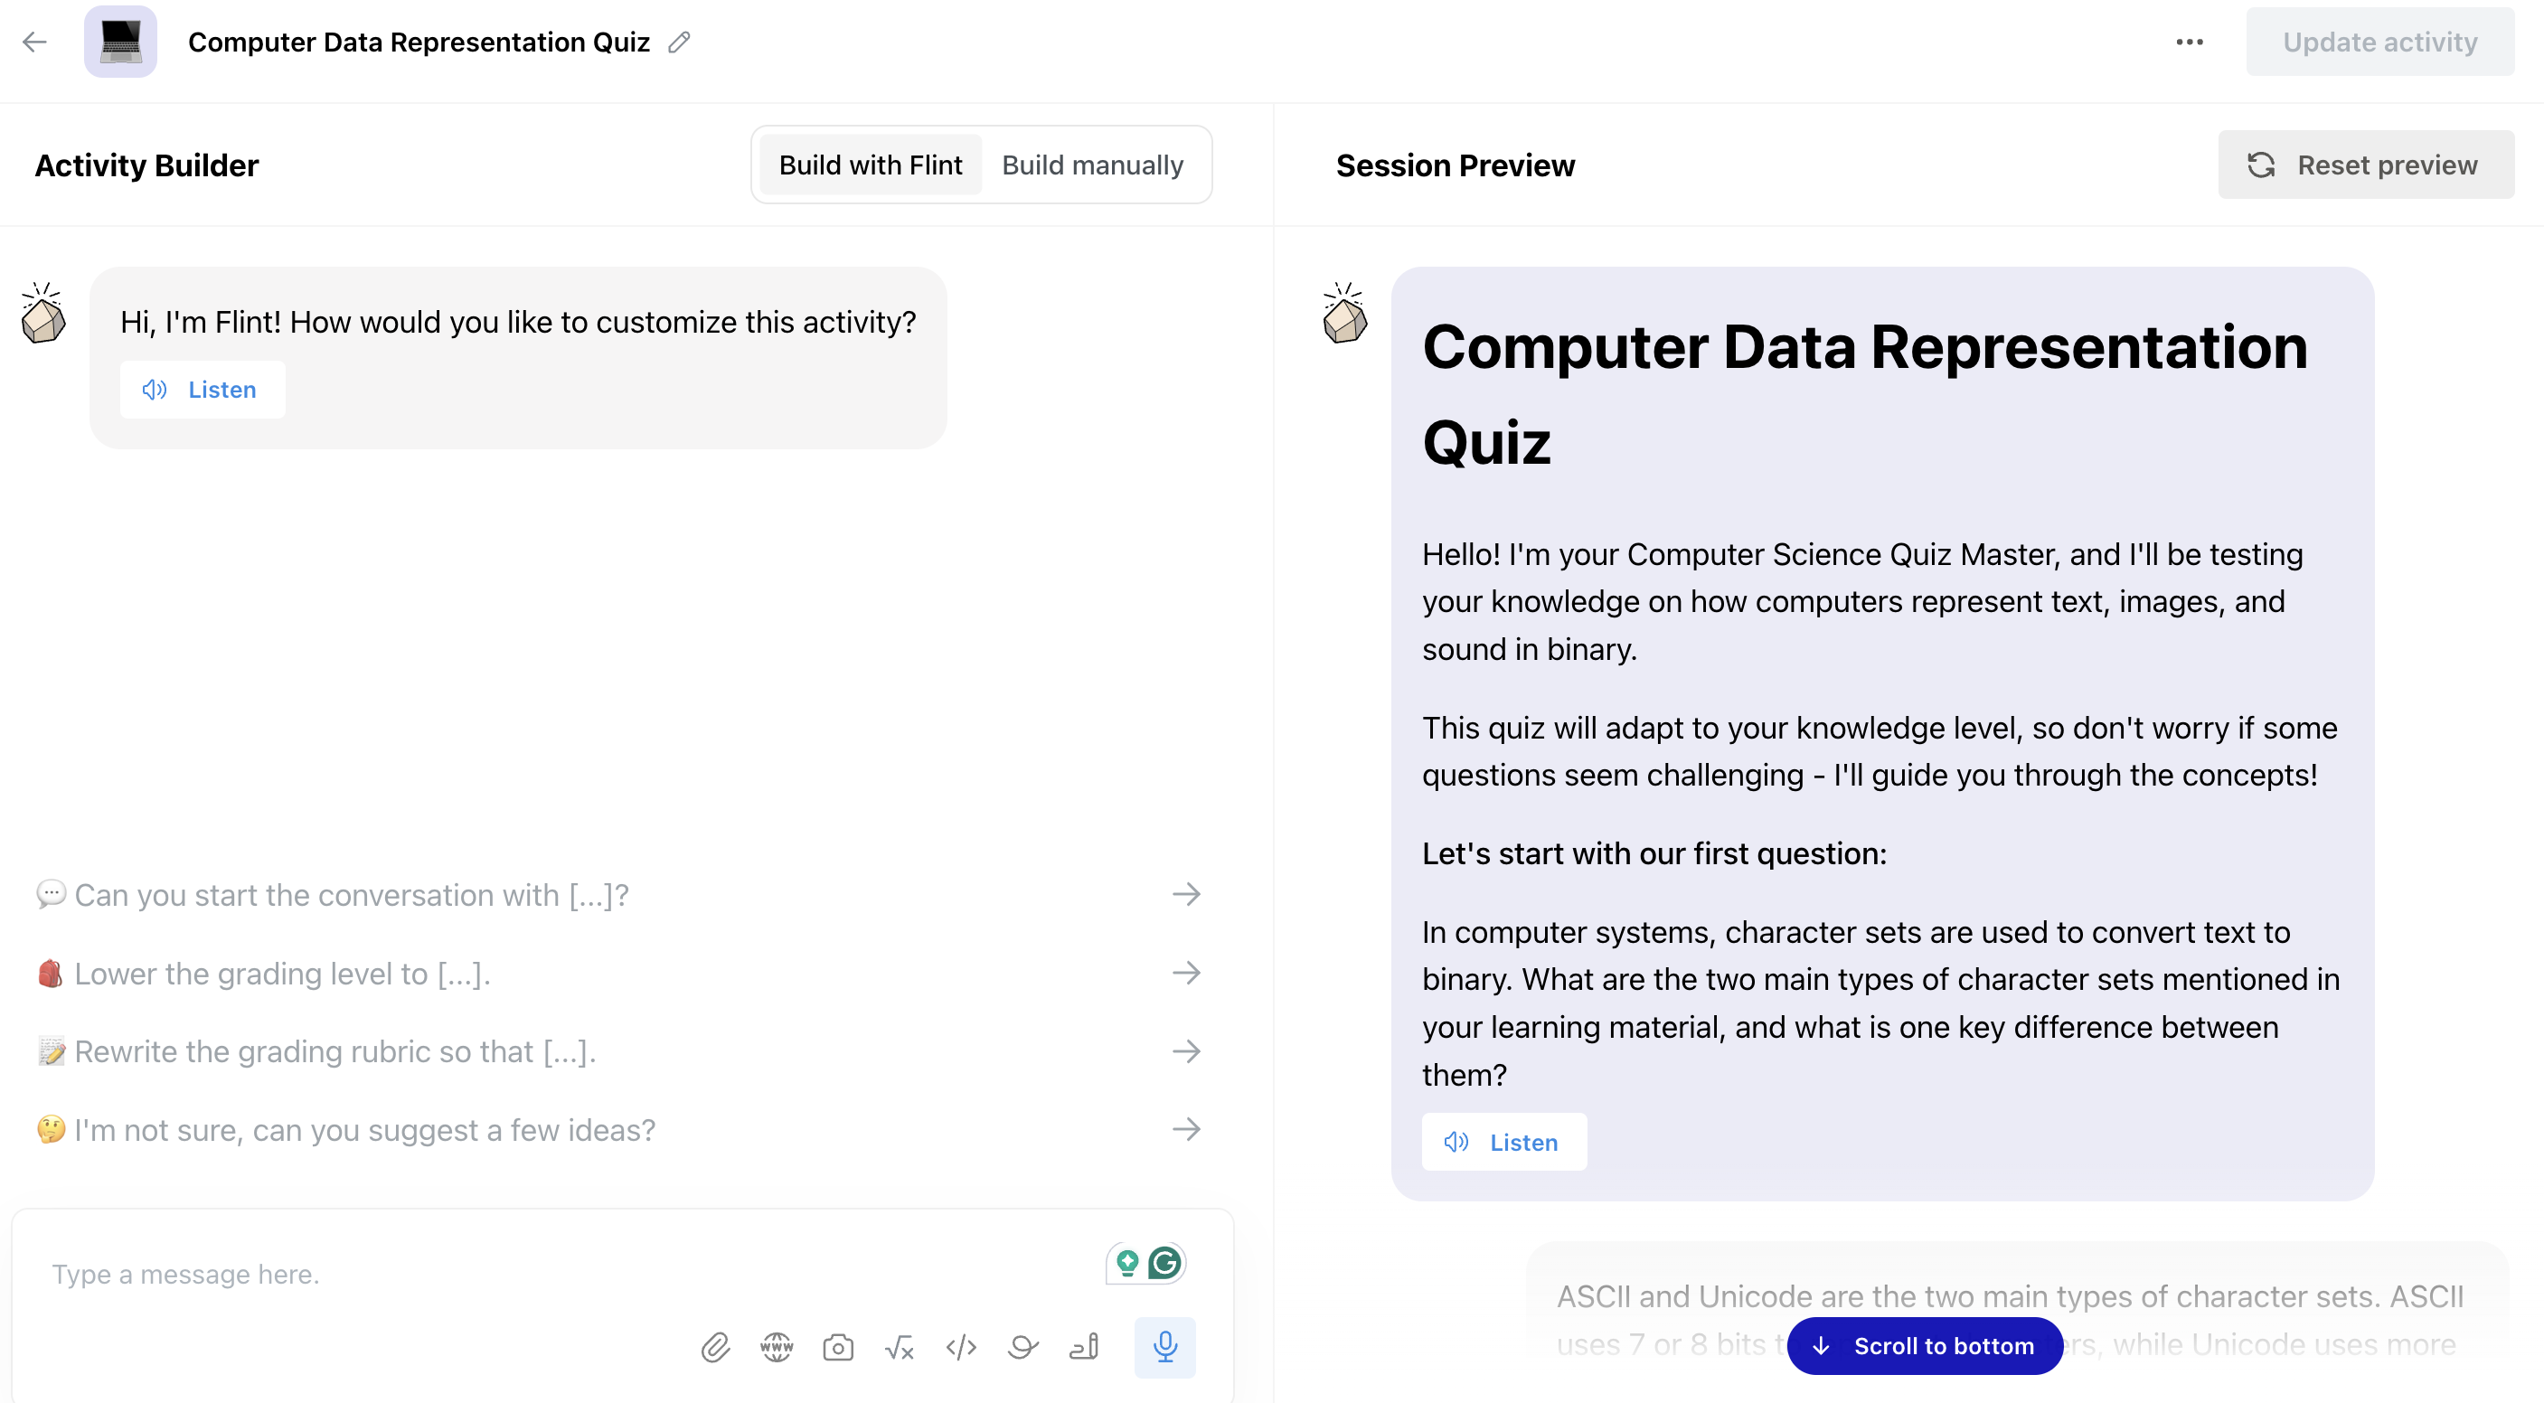Screen dimensions: 2544x1403
Task: Open the Grammarly icon in the message box
Action: [x=1164, y=1262]
